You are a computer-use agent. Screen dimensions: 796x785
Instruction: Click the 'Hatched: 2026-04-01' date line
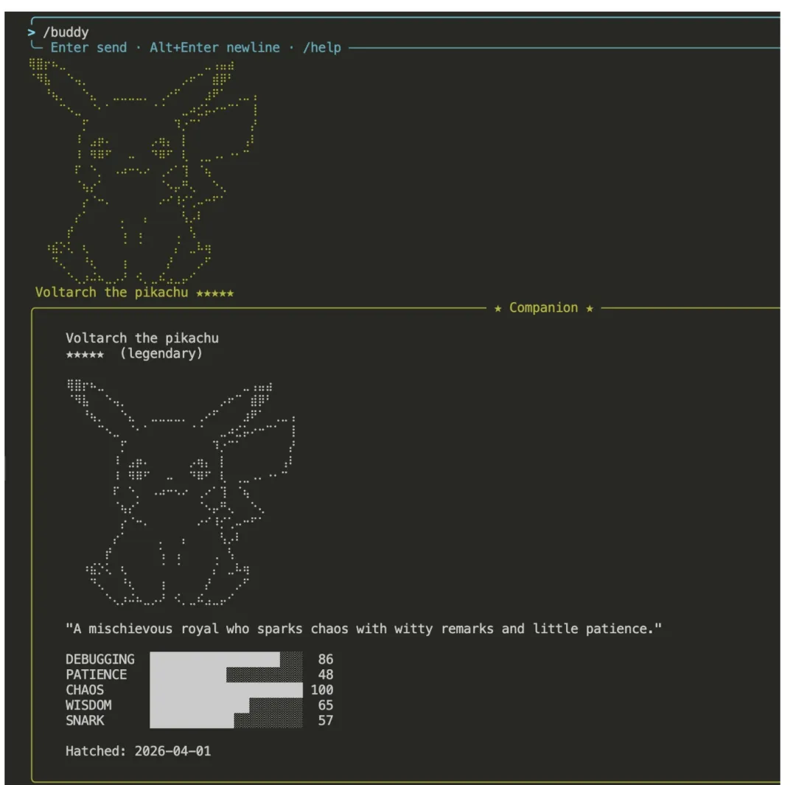pos(138,751)
